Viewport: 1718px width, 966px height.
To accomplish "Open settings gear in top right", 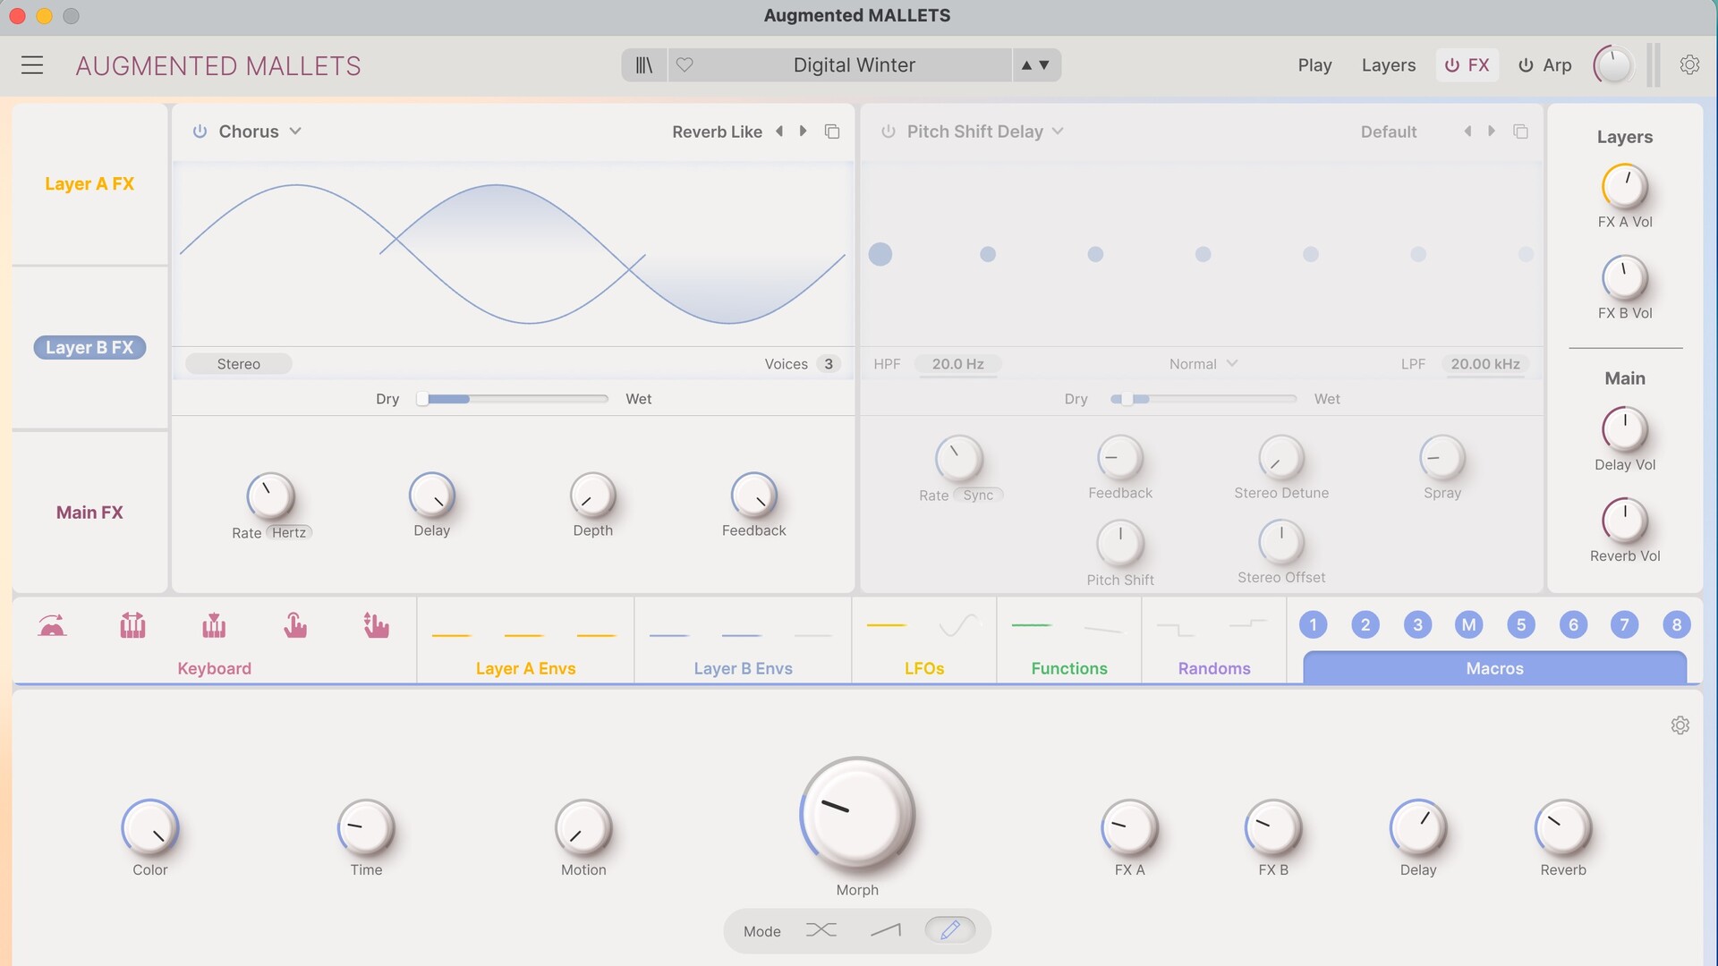I will (1689, 65).
